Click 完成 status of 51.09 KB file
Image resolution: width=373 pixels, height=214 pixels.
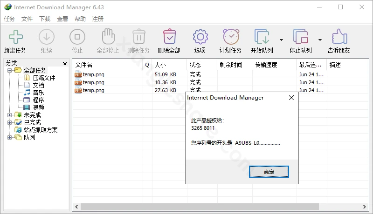coord(195,74)
